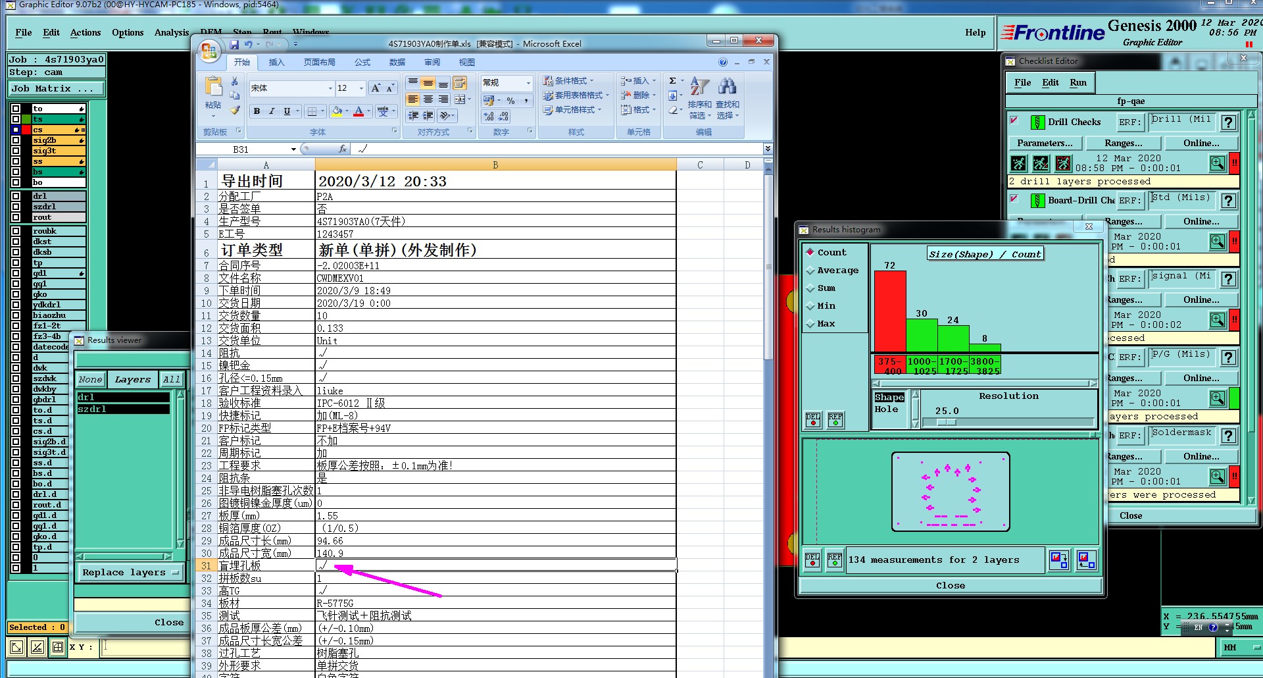Toggle visibility checkbox for layer 'to'
Screen dimensions: 1263x678
tap(16, 109)
